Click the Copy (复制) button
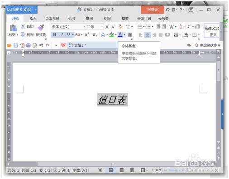 (x=27, y=35)
